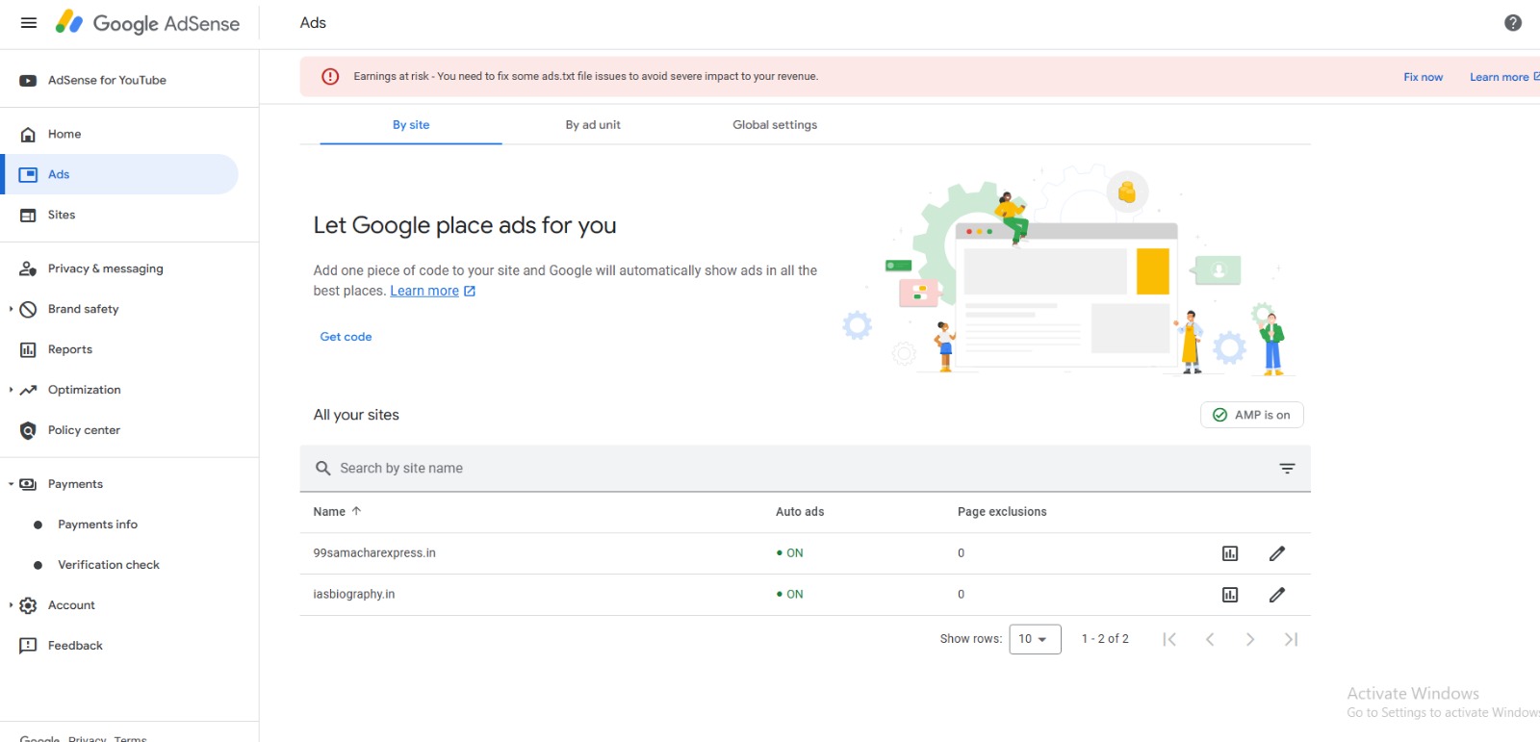View report for iasbiography.in
This screenshot has height=742, width=1540.
pos(1230,595)
